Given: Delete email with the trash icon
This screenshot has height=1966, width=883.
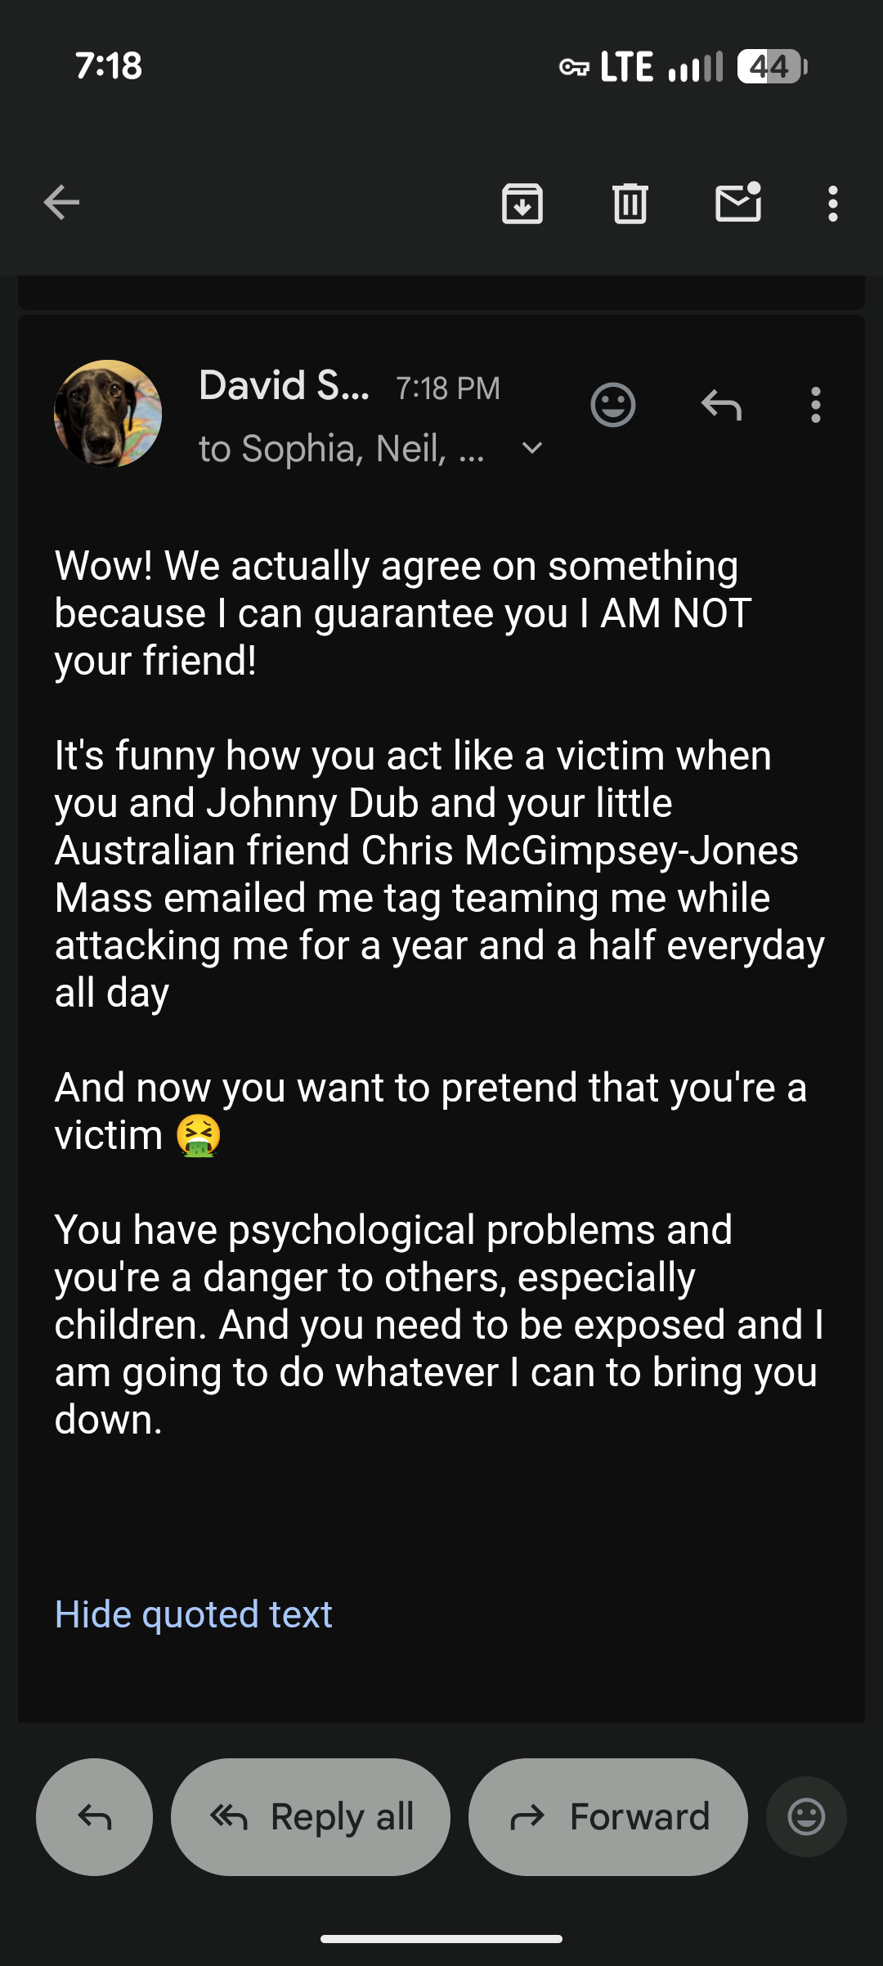Looking at the screenshot, I should (630, 204).
